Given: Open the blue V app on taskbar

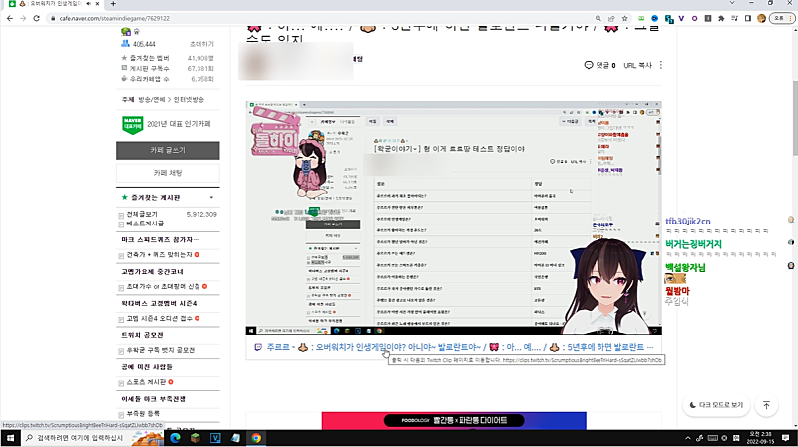Looking at the screenshot, I should [215, 438].
